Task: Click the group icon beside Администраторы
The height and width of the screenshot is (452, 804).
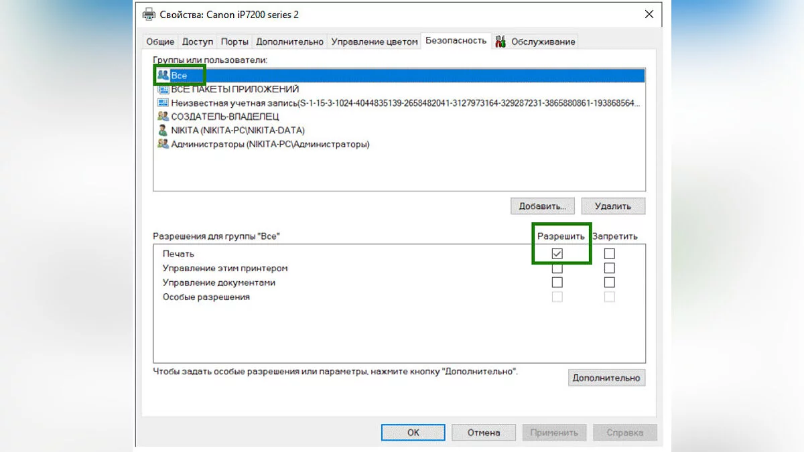Action: [163, 144]
